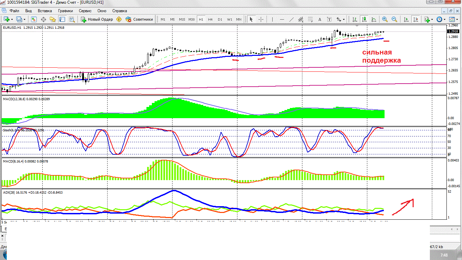Expand the Arrows tool dropdown arrow
This screenshot has width=462, height=260.
[x=344, y=19]
